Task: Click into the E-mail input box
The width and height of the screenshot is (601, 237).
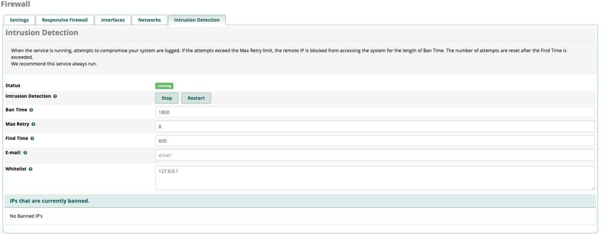Action: pyautogui.click(x=376, y=156)
